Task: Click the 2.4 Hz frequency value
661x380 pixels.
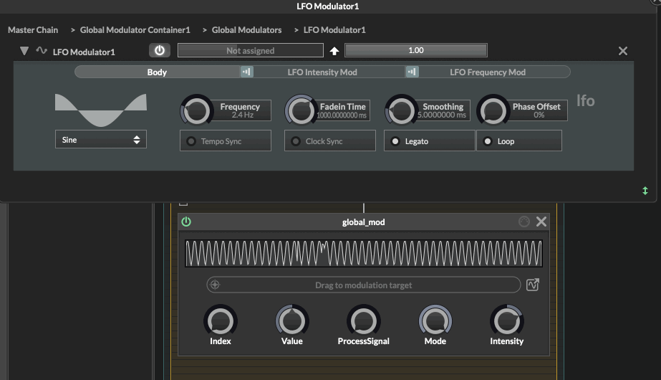Action: [242, 115]
